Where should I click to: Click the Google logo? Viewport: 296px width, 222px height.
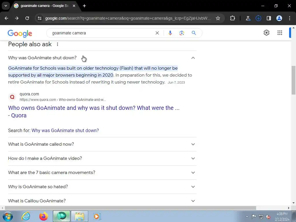(20, 34)
